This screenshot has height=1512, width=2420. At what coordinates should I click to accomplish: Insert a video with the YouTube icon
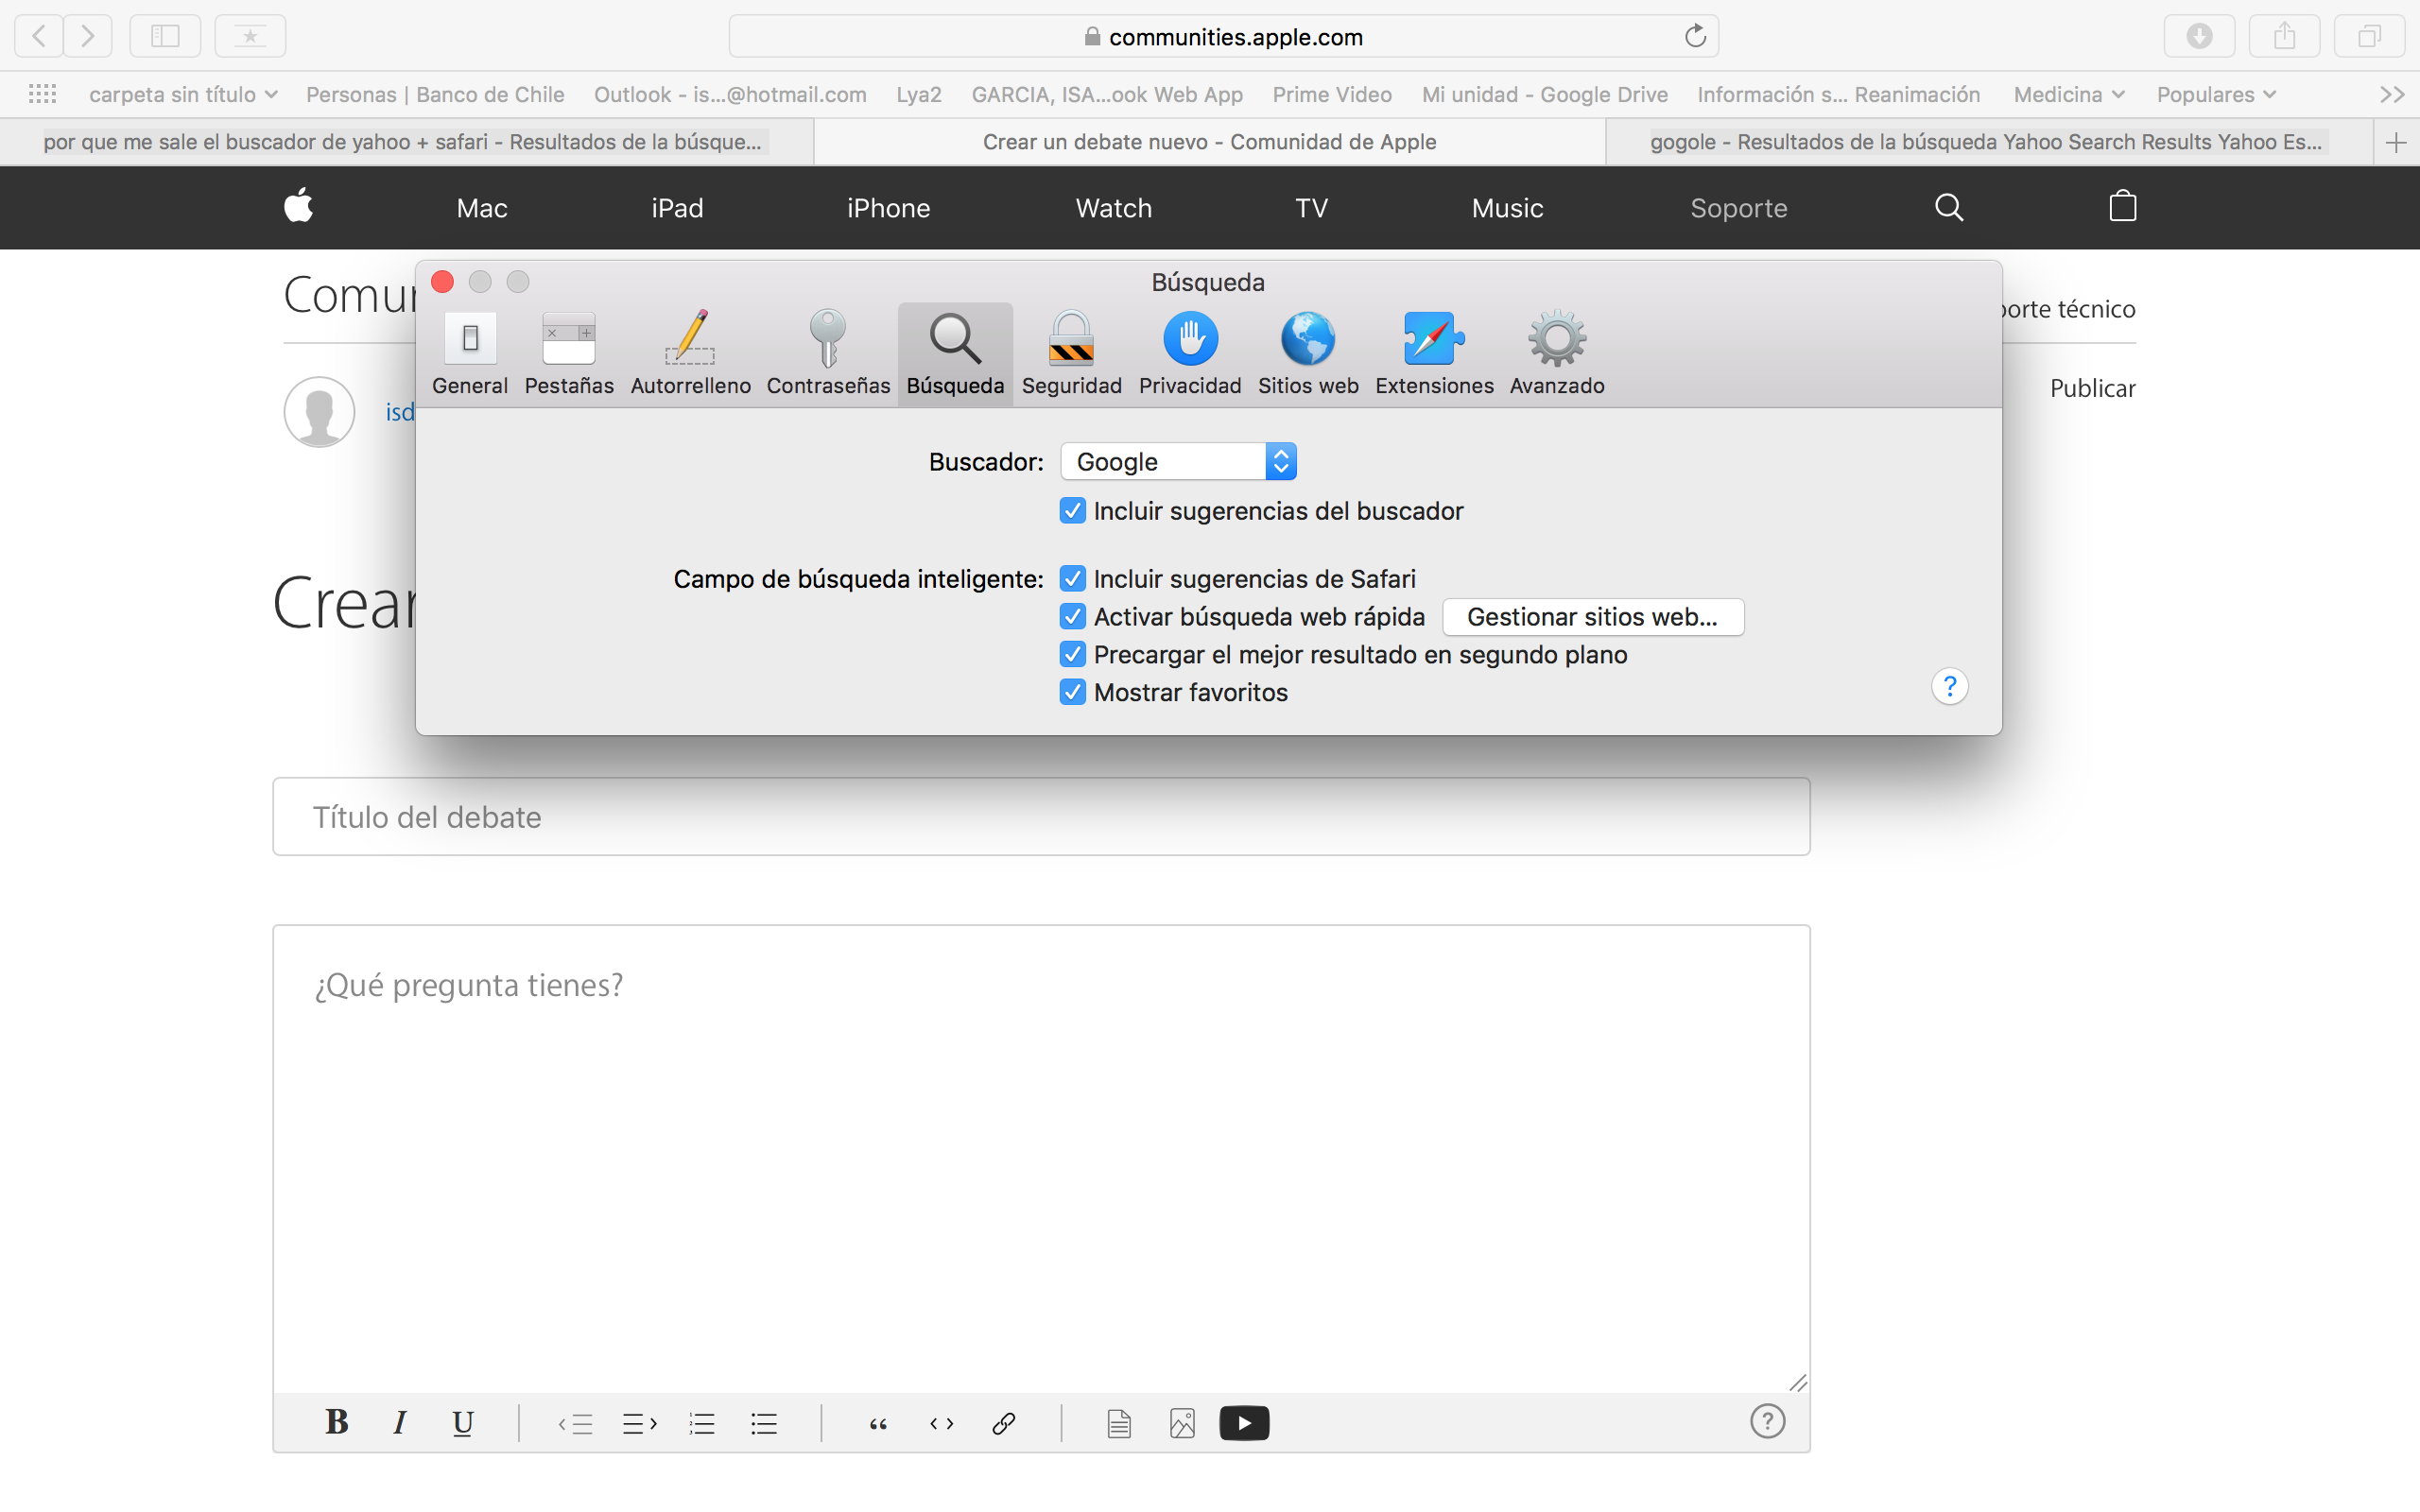pos(1244,1422)
